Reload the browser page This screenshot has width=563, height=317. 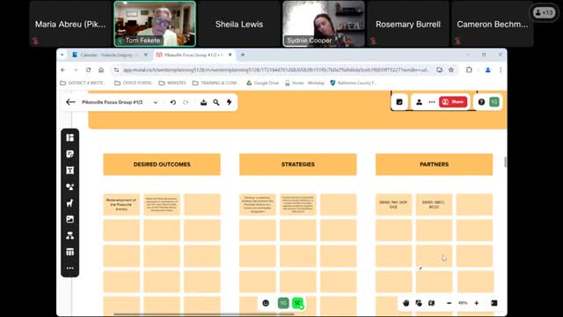pyautogui.click(x=88, y=70)
